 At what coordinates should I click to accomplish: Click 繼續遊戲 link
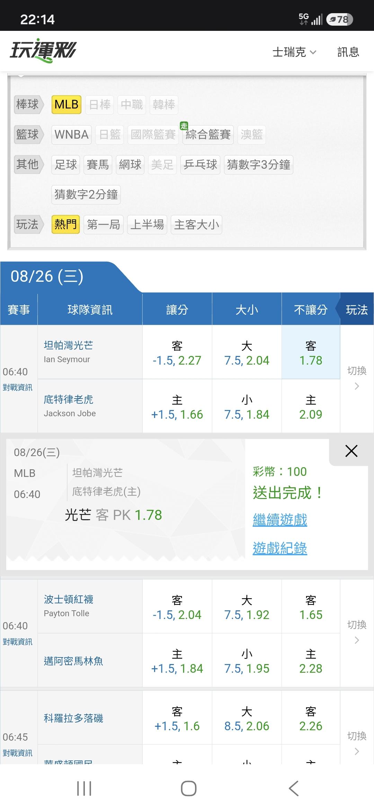[x=280, y=520]
